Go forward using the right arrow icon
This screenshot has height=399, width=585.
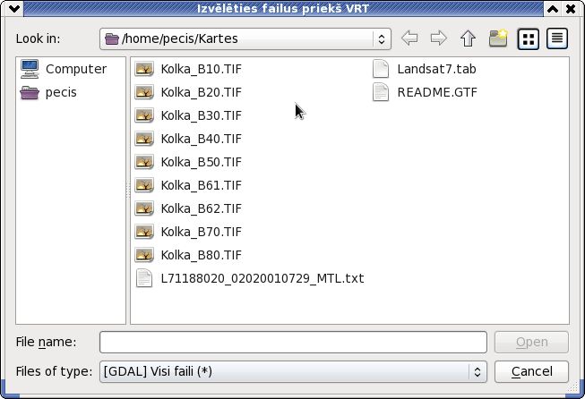pos(438,38)
